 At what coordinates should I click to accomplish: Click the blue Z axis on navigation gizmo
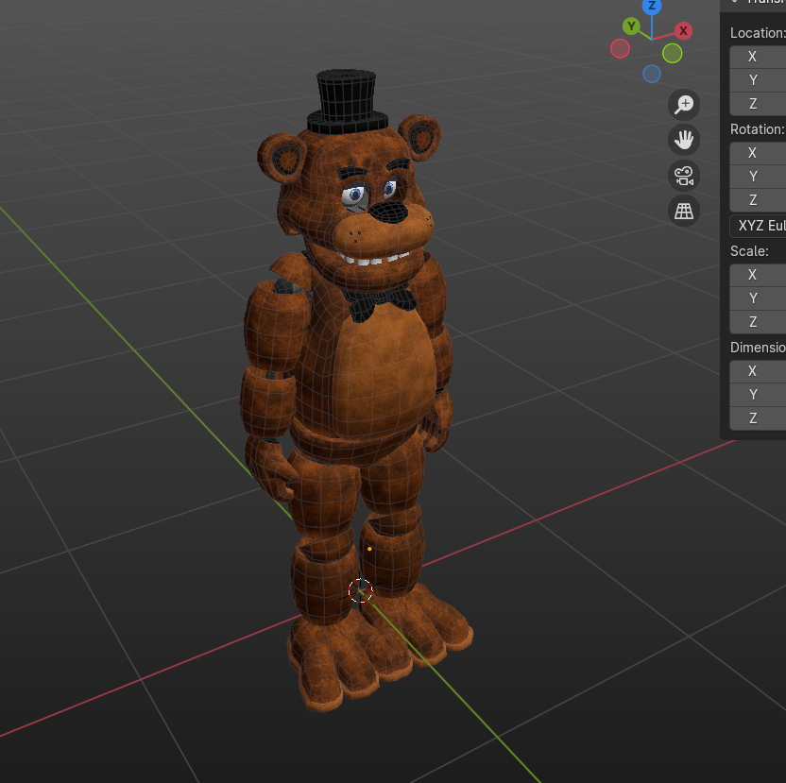click(x=652, y=6)
